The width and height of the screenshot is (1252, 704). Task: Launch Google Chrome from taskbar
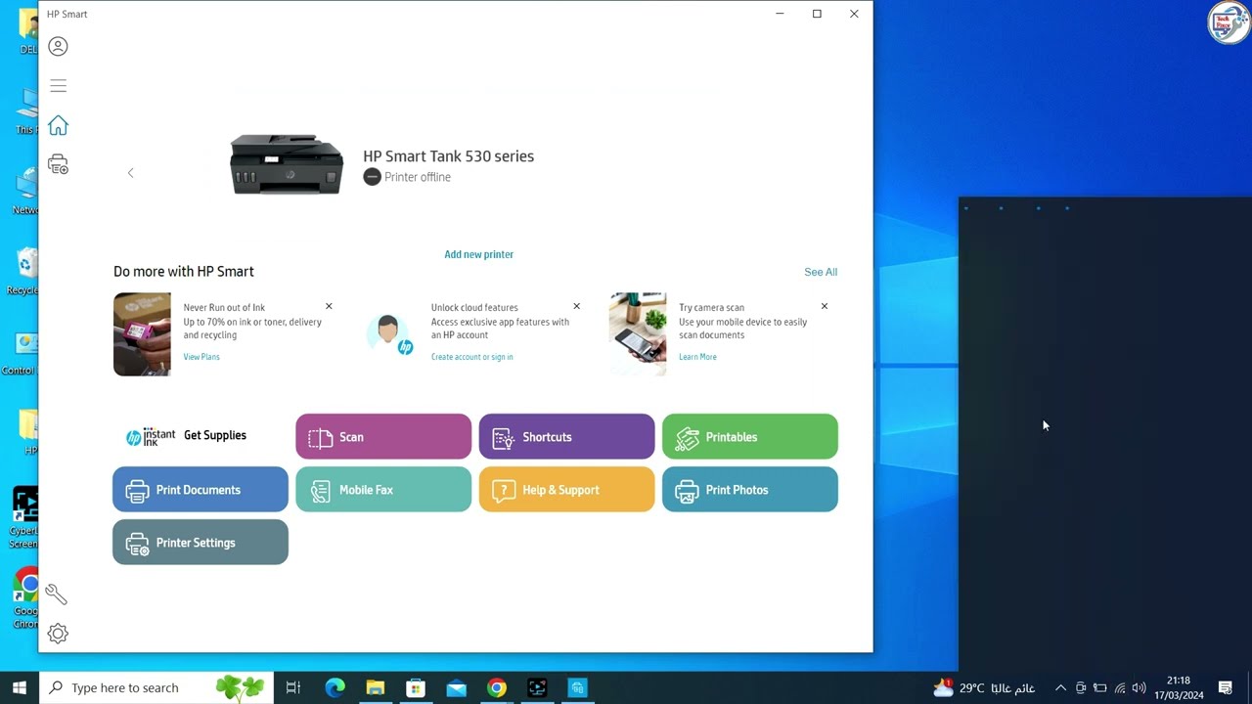497,687
